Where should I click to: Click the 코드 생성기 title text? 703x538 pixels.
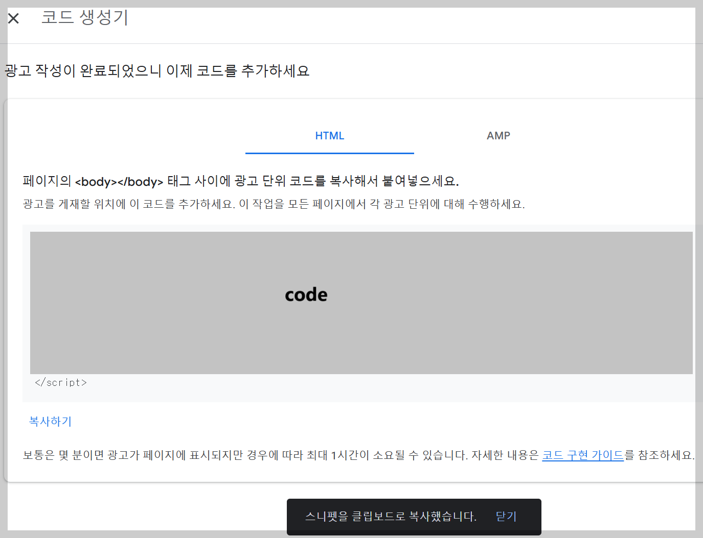85,17
